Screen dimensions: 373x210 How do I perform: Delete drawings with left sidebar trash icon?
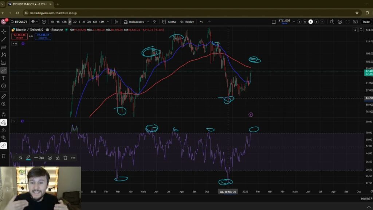4,156
